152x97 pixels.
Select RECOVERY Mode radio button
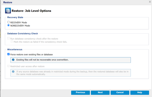[x=9, y=22]
